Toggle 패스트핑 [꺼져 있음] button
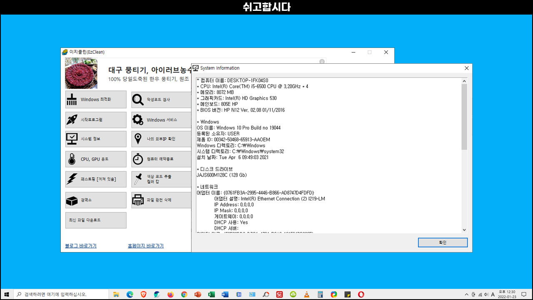 [x=96, y=179]
